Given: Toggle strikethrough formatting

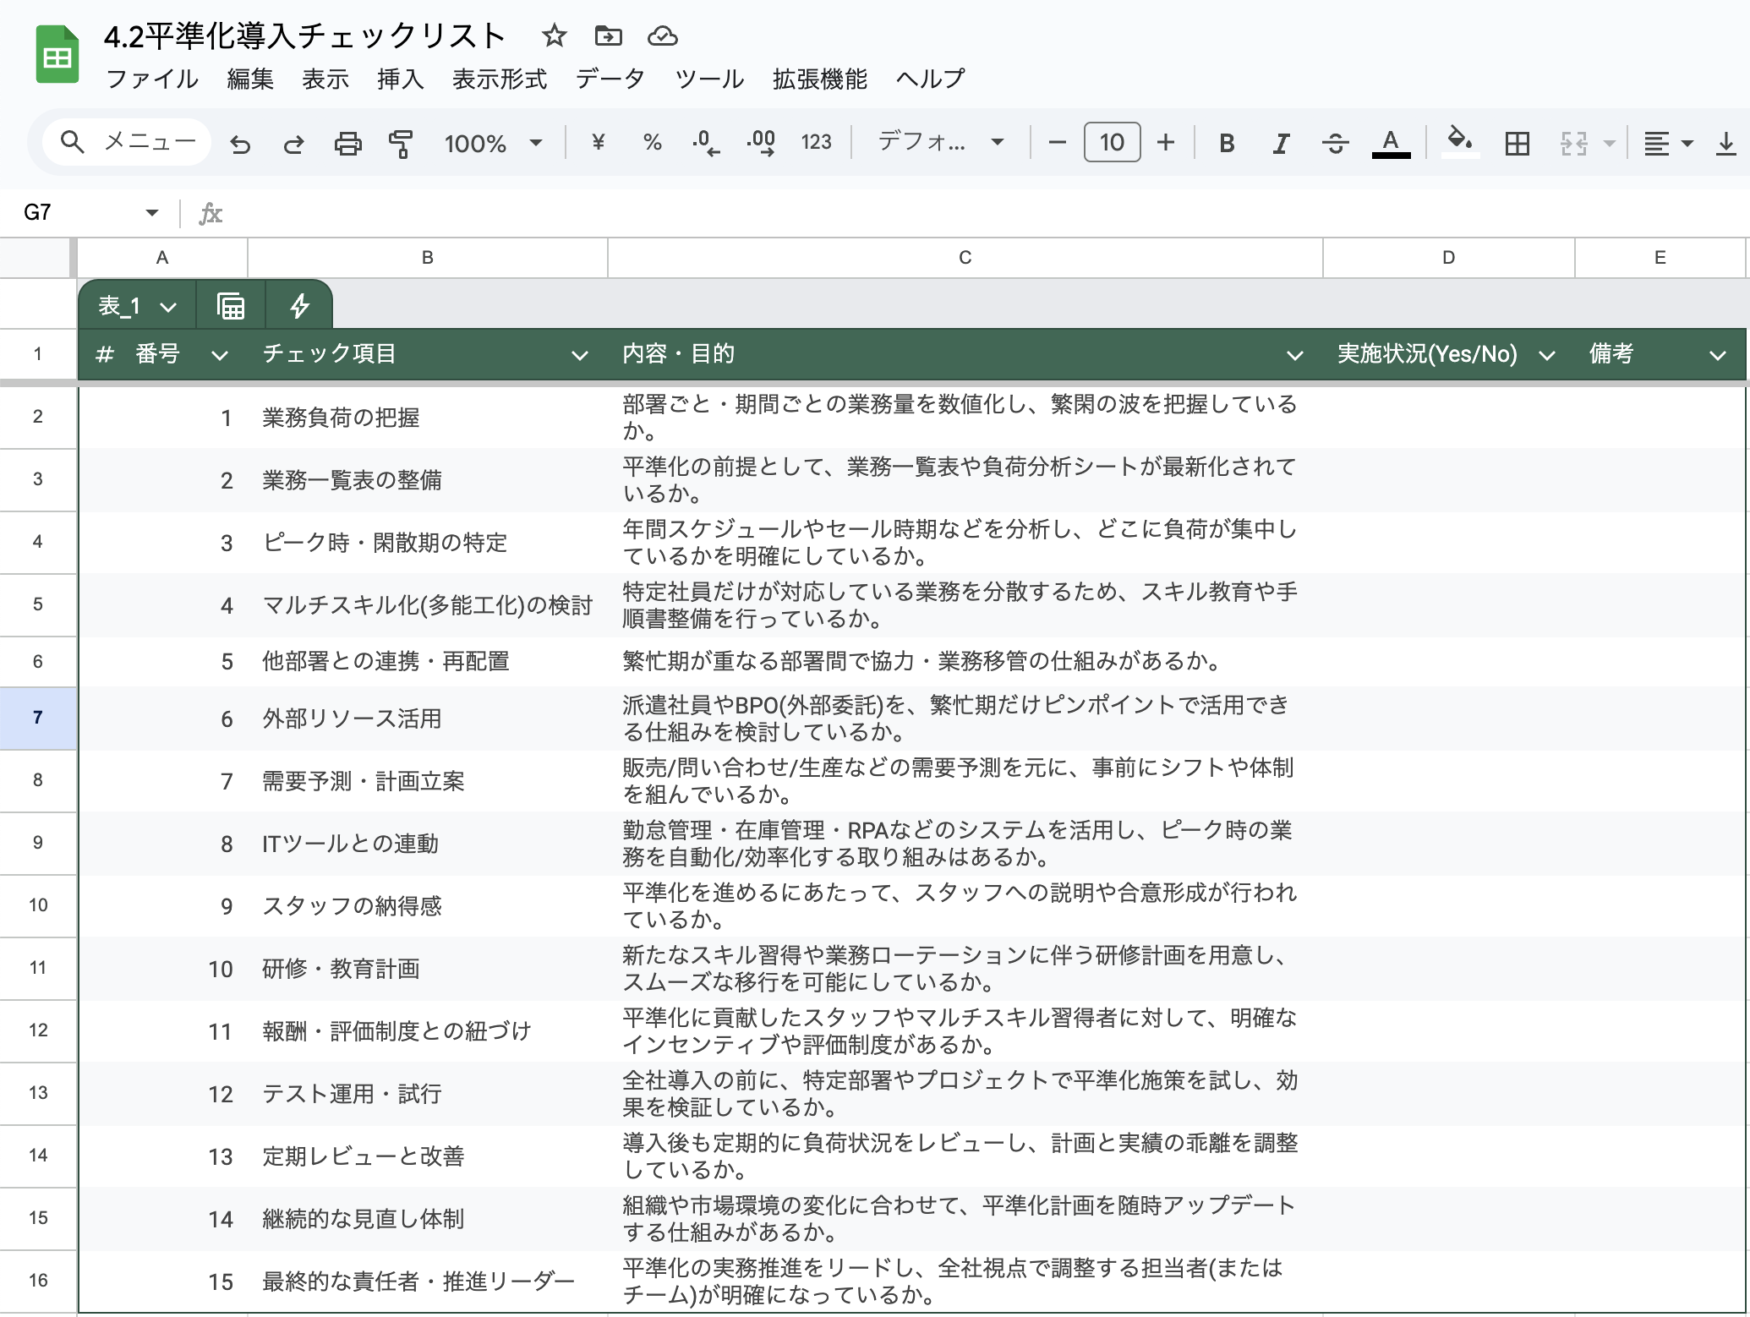Looking at the screenshot, I should [1336, 142].
